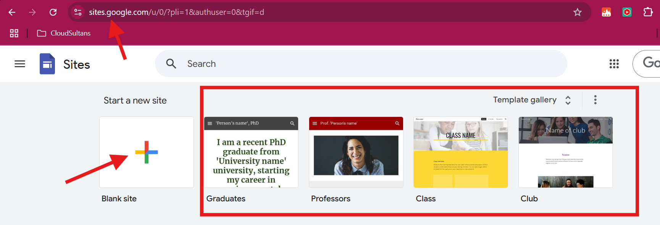This screenshot has height=225, width=660.
Task: Open the Club template
Action: coord(565,152)
